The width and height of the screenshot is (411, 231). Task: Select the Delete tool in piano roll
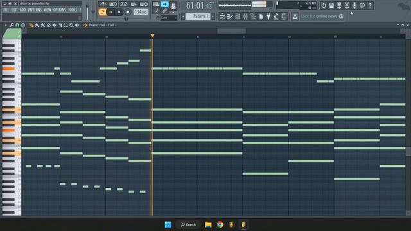pos(49,25)
